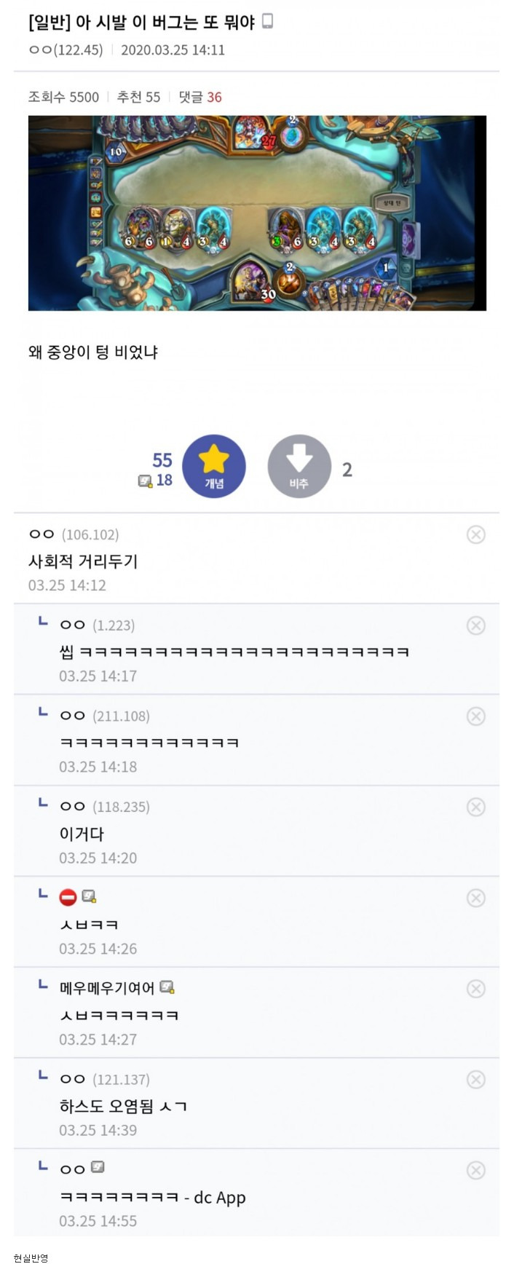Image resolution: width=506 pixels, height=1272 pixels.
Task: Delete the 이거다 reply comment
Action: 475,807
